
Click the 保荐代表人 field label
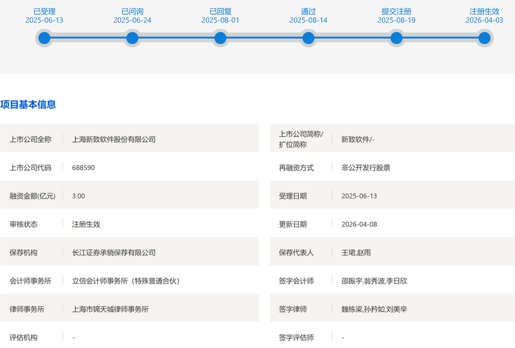[296, 253]
